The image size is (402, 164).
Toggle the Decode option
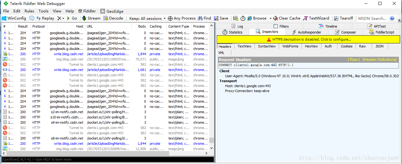pyautogui.click(x=113, y=18)
